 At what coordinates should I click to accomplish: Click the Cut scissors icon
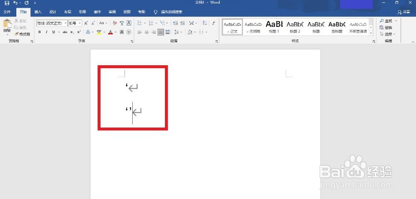[16, 21]
